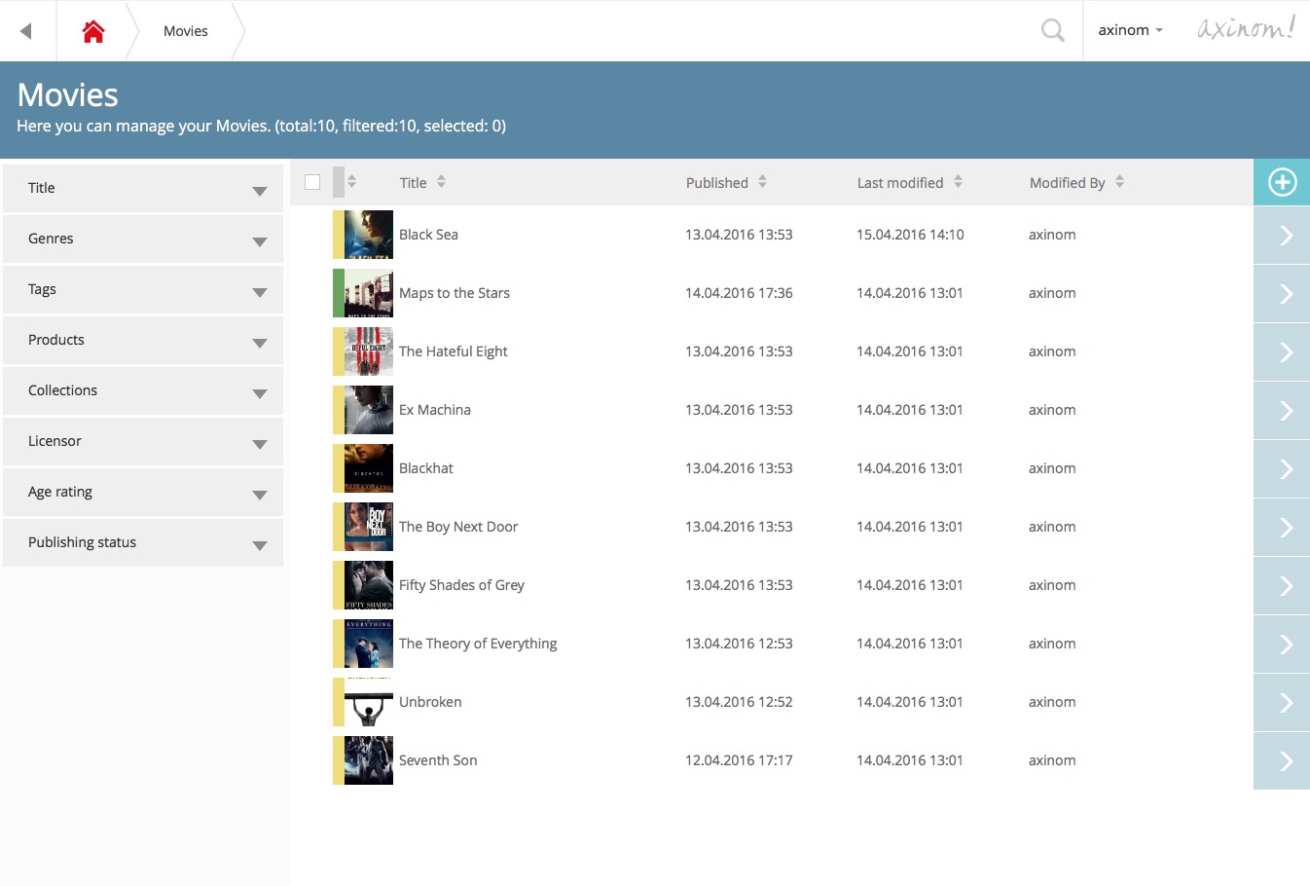Open the Seventh Son title
The image size is (1310, 886).
[438, 760]
